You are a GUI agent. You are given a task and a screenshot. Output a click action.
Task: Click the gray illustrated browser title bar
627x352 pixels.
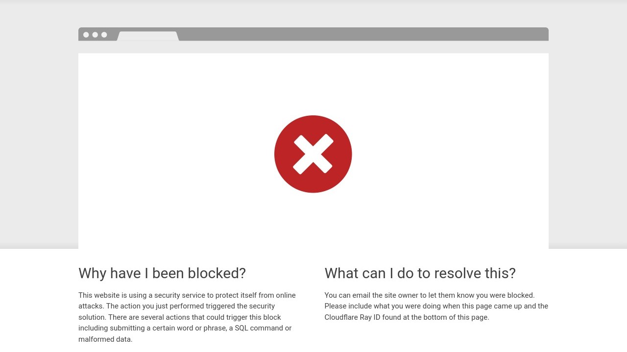point(362,34)
